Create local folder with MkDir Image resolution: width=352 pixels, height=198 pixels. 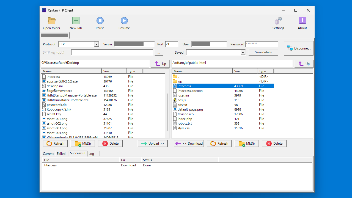click(x=83, y=144)
